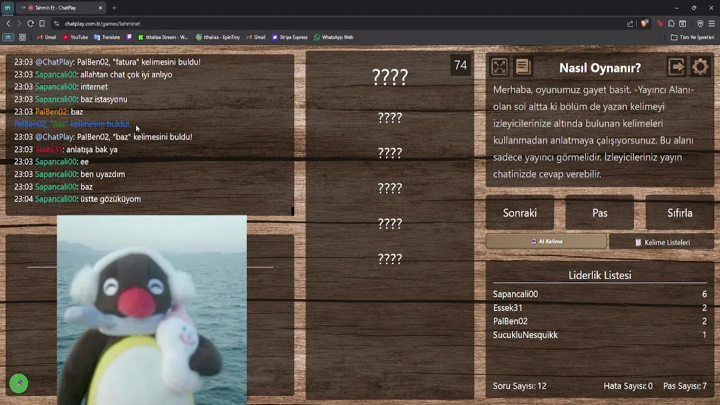Click the Sıfırla button
The width and height of the screenshot is (720, 405).
[x=679, y=213]
